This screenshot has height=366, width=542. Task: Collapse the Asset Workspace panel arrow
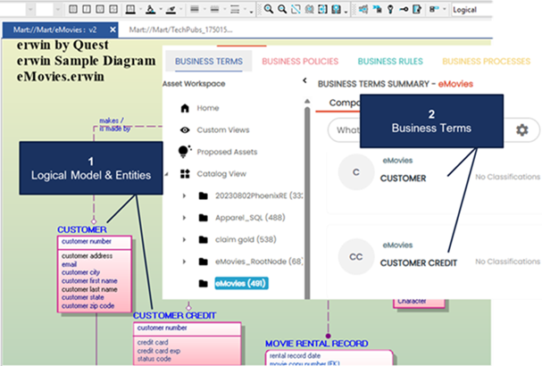(x=304, y=80)
